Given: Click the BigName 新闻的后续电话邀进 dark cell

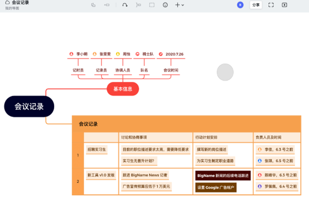Looking at the screenshot, I should point(222,175).
